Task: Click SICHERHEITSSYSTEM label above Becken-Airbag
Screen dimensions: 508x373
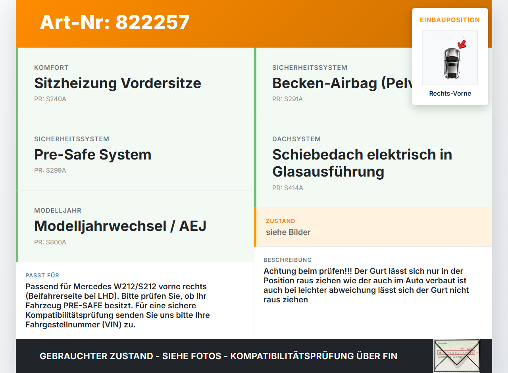Action: [x=310, y=68]
